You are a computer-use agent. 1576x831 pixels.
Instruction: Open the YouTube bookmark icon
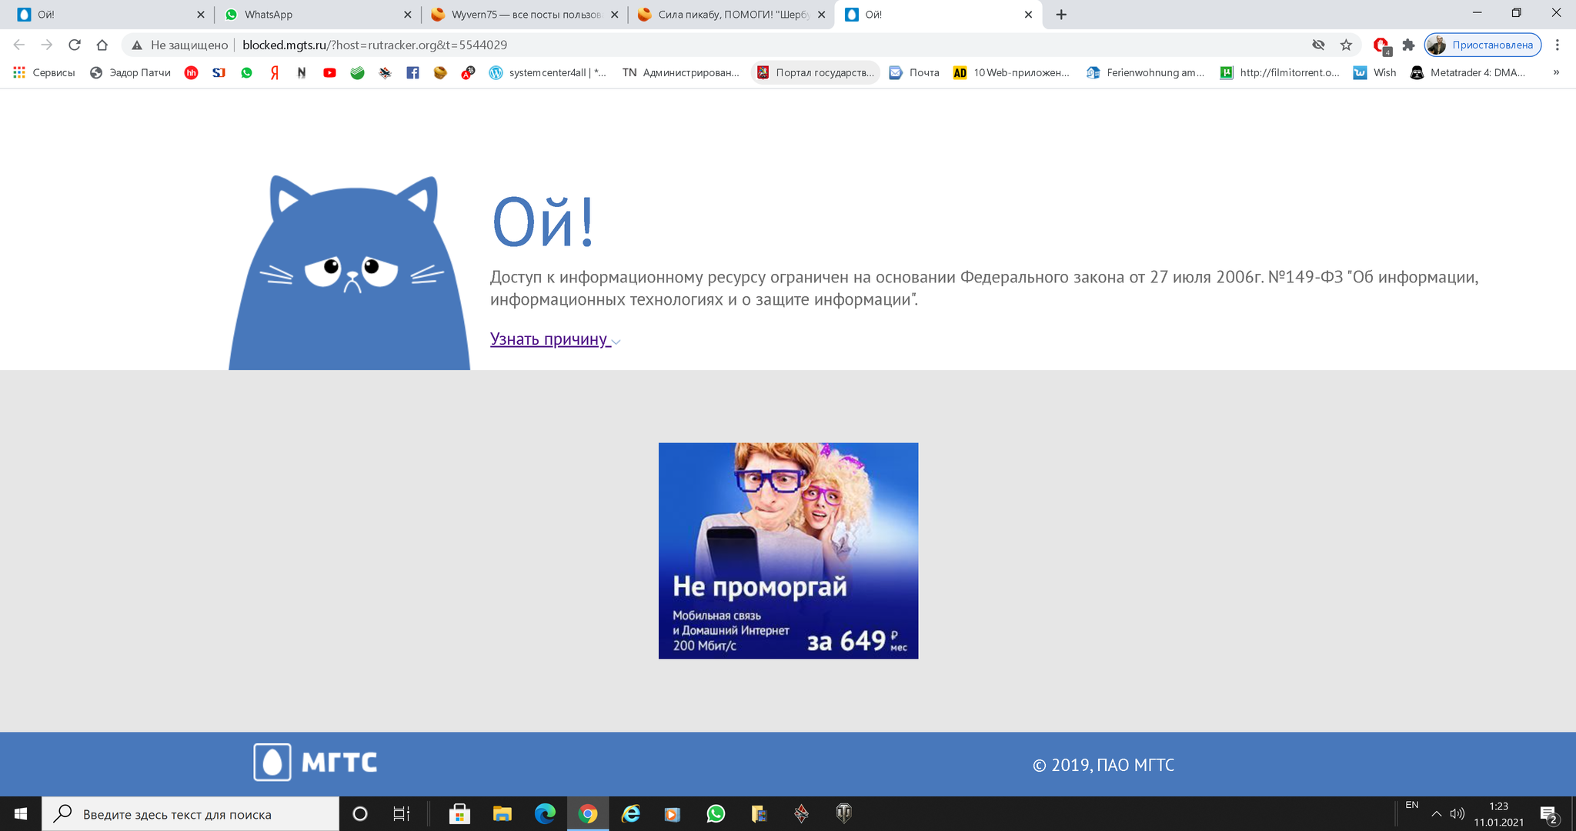329,72
